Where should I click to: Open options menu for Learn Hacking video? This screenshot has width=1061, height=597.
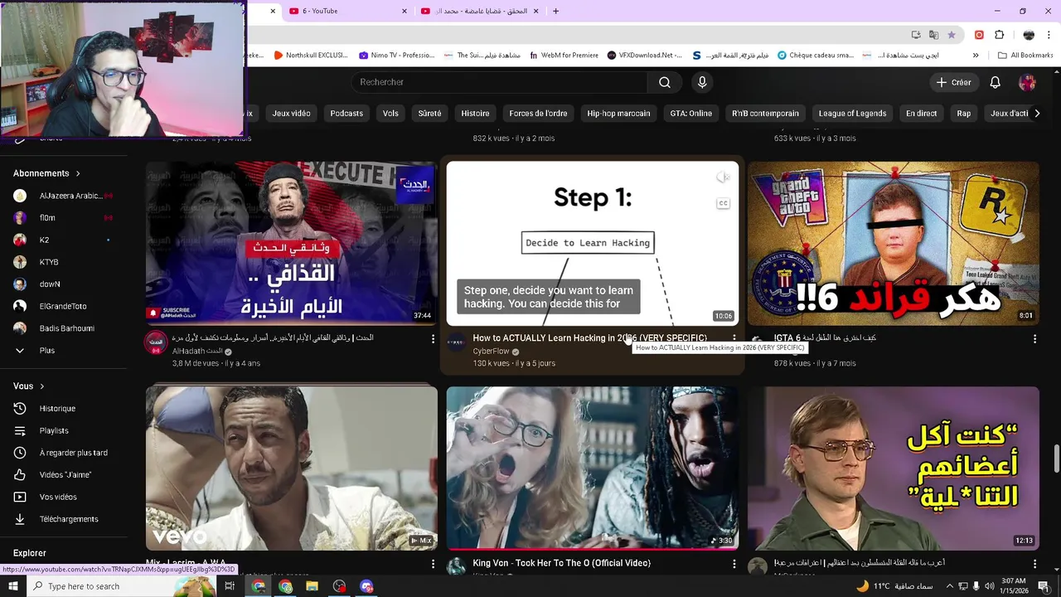point(734,338)
